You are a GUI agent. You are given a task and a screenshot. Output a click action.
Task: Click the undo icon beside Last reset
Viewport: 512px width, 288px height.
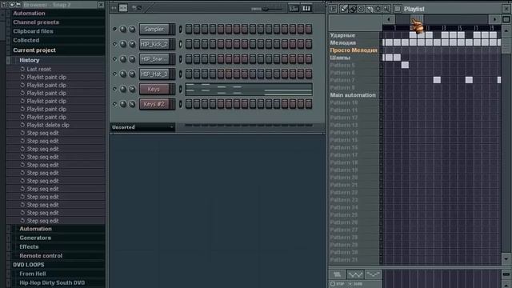(22, 69)
